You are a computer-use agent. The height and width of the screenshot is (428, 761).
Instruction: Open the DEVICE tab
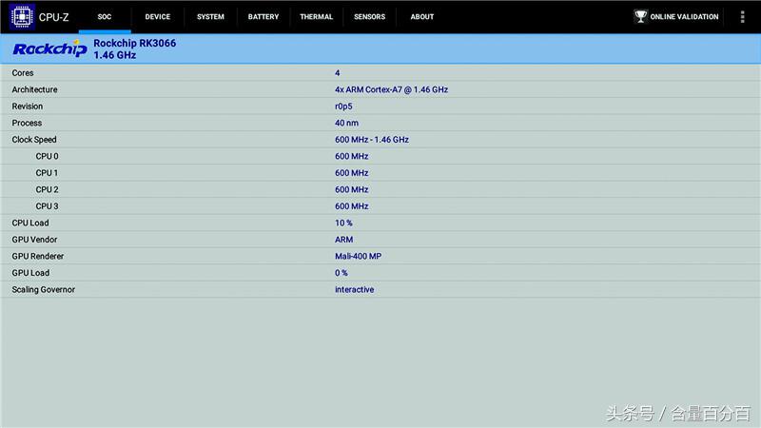click(x=158, y=16)
